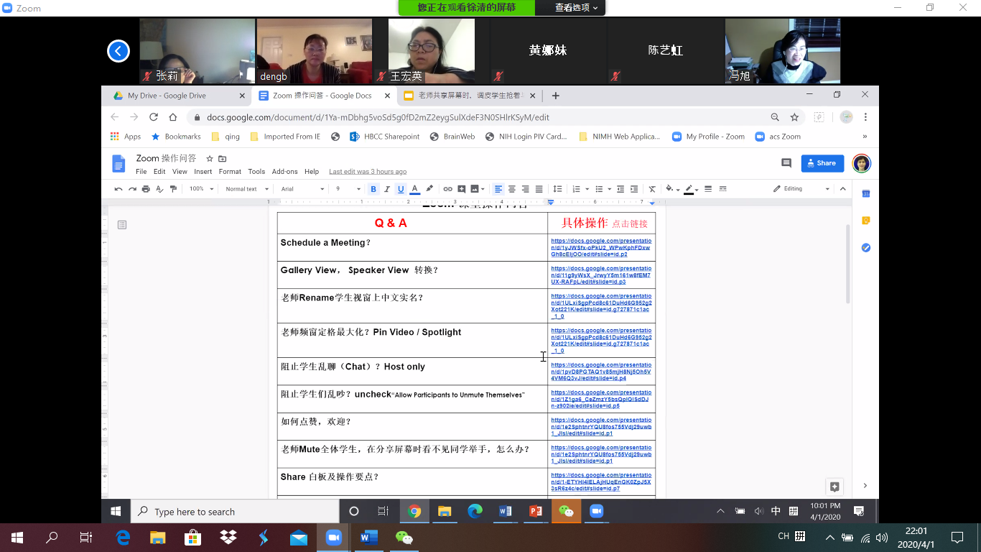This screenshot has width=981, height=552.
Task: Open the File menu
Action: (141, 172)
